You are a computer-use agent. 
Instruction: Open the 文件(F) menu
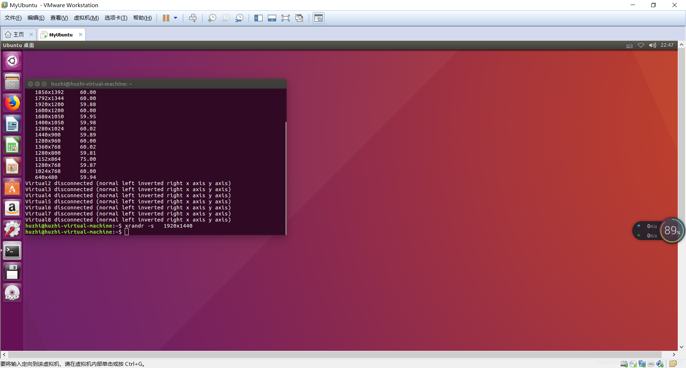pos(13,18)
